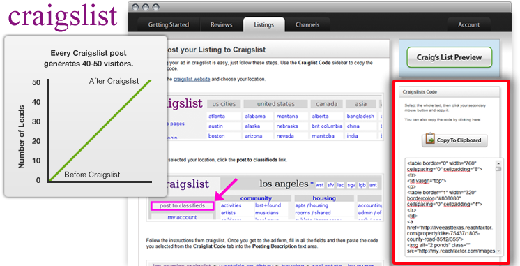Click the clipboard icon on copy button
Screen dimensions: 520x266
(430, 138)
